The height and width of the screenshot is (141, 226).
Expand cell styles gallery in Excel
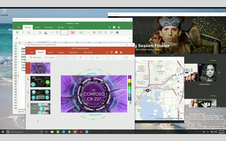click(88, 32)
